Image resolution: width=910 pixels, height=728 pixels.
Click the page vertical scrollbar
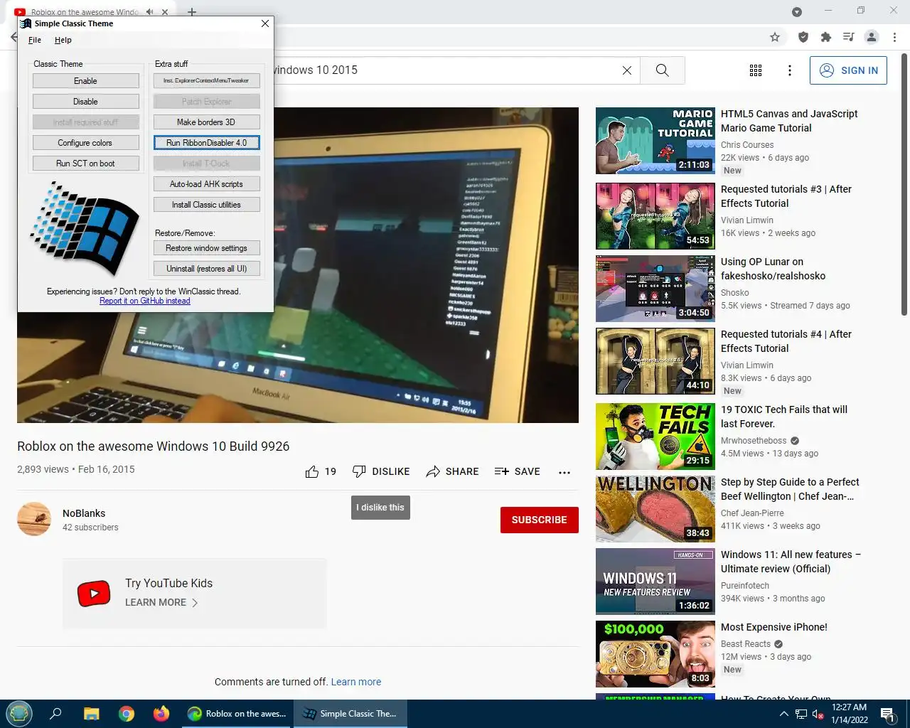(904, 185)
